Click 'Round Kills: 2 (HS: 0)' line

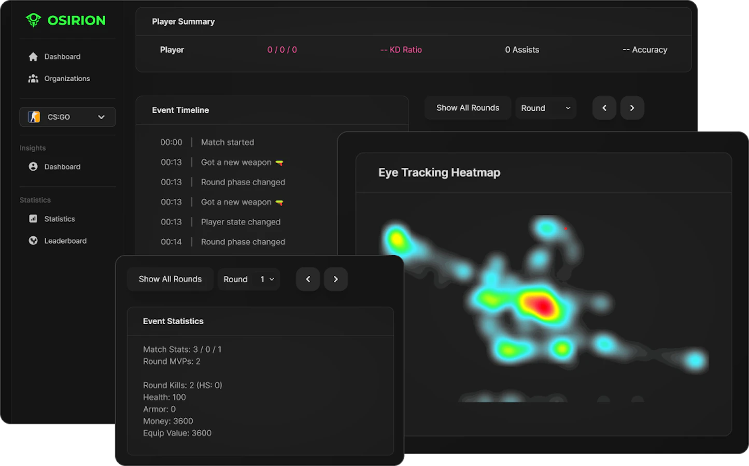182,385
